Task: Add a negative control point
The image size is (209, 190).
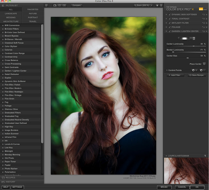Action: (202, 70)
